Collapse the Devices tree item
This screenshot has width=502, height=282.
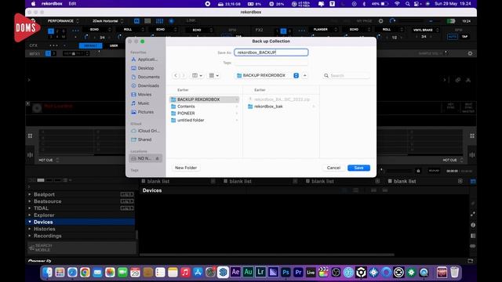tap(30, 222)
